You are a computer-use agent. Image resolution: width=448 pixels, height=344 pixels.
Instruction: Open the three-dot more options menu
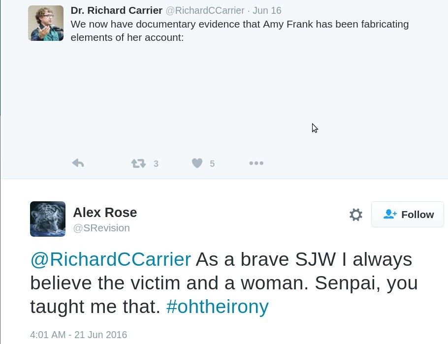pos(256,163)
